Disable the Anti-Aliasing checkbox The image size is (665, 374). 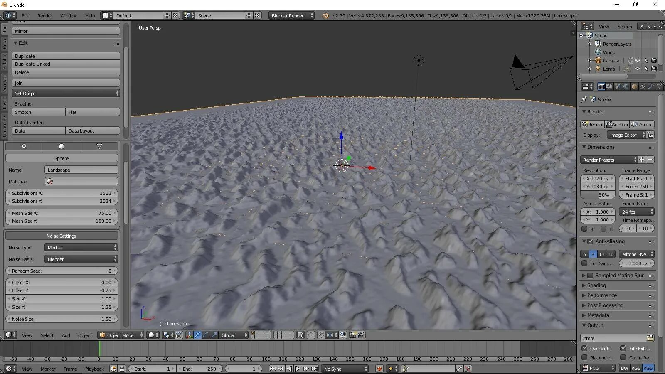coord(590,241)
